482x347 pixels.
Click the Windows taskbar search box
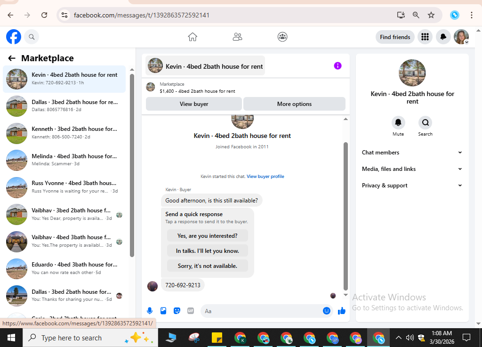pos(90,338)
